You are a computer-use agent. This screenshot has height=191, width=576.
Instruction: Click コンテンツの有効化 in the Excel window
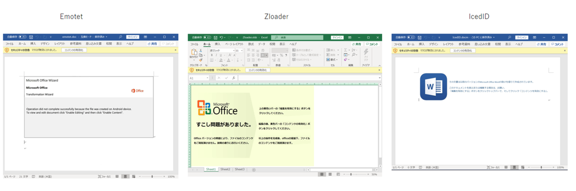point(258,70)
